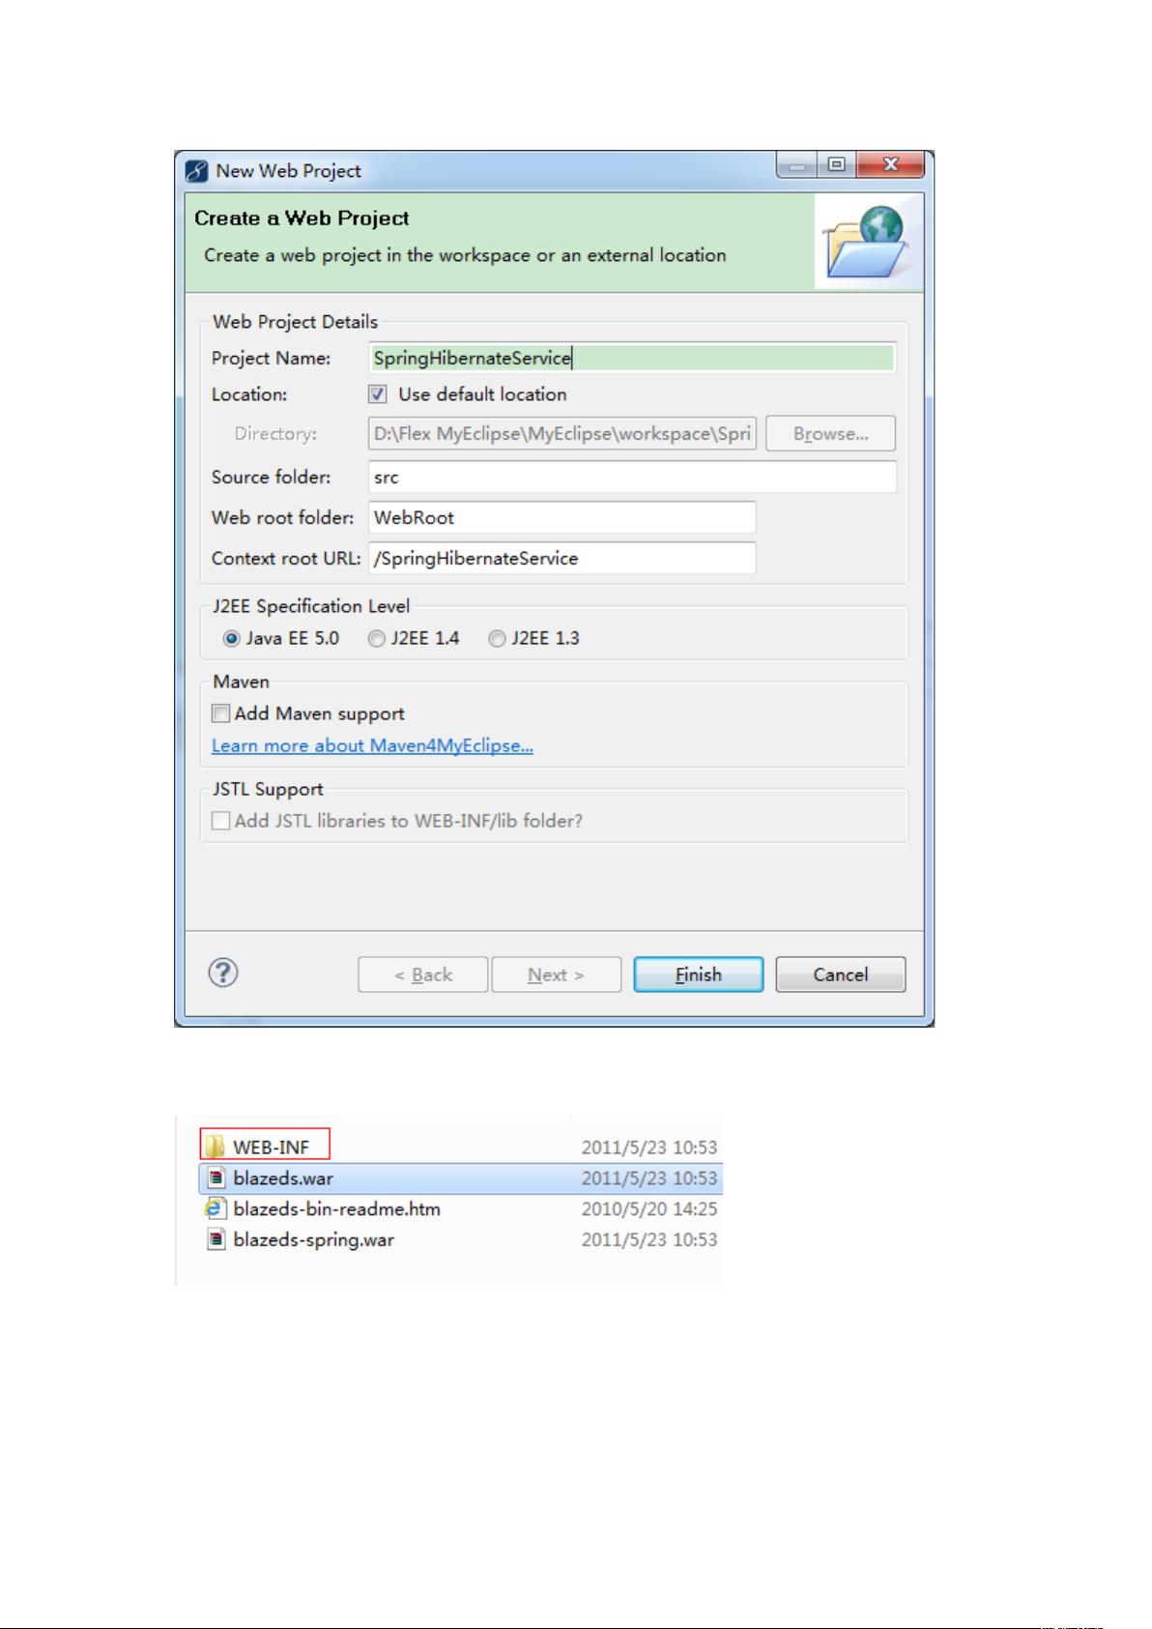The width and height of the screenshot is (1152, 1629).
Task: Click the web project globe folder icon
Action: (864, 242)
